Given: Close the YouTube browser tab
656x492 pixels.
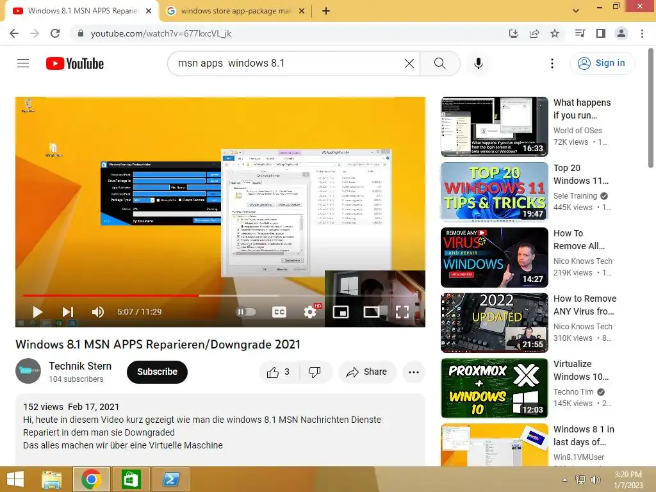Looking at the screenshot, I should click(x=149, y=12).
